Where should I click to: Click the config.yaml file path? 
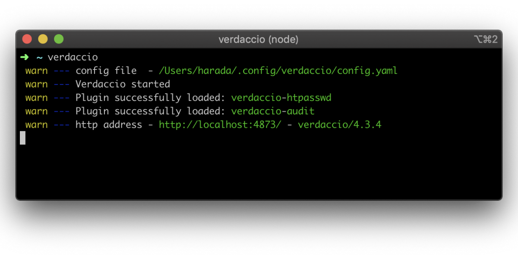coord(278,70)
